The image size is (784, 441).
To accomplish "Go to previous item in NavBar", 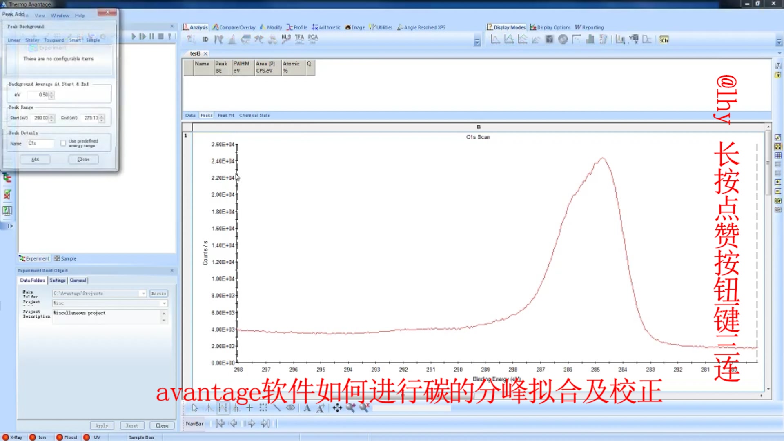I will (234, 423).
